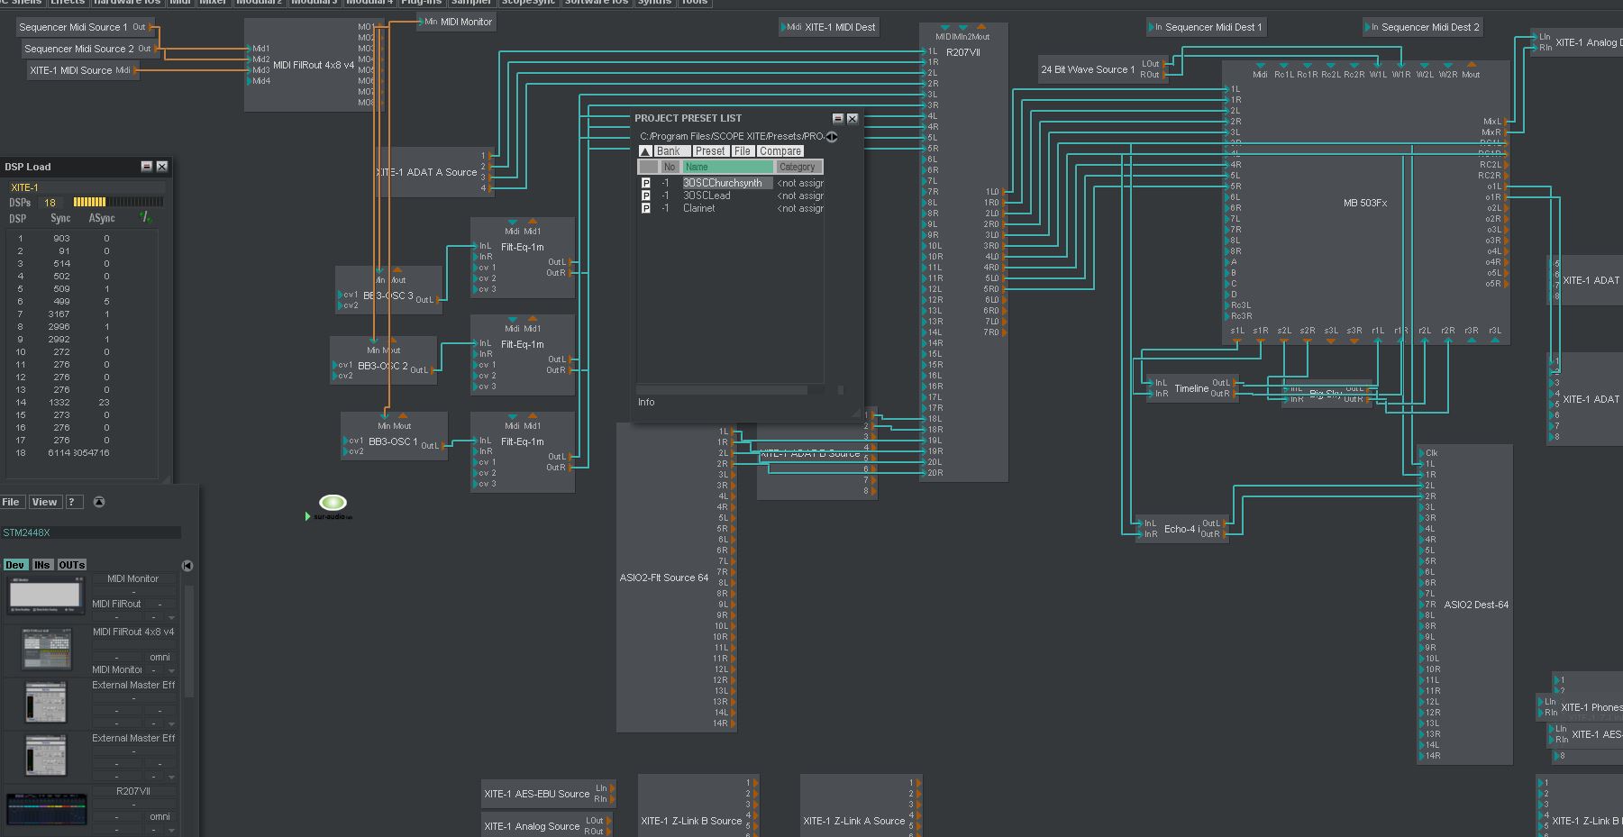Click the green power button on the canvas
1623x837 pixels.
[x=333, y=503]
